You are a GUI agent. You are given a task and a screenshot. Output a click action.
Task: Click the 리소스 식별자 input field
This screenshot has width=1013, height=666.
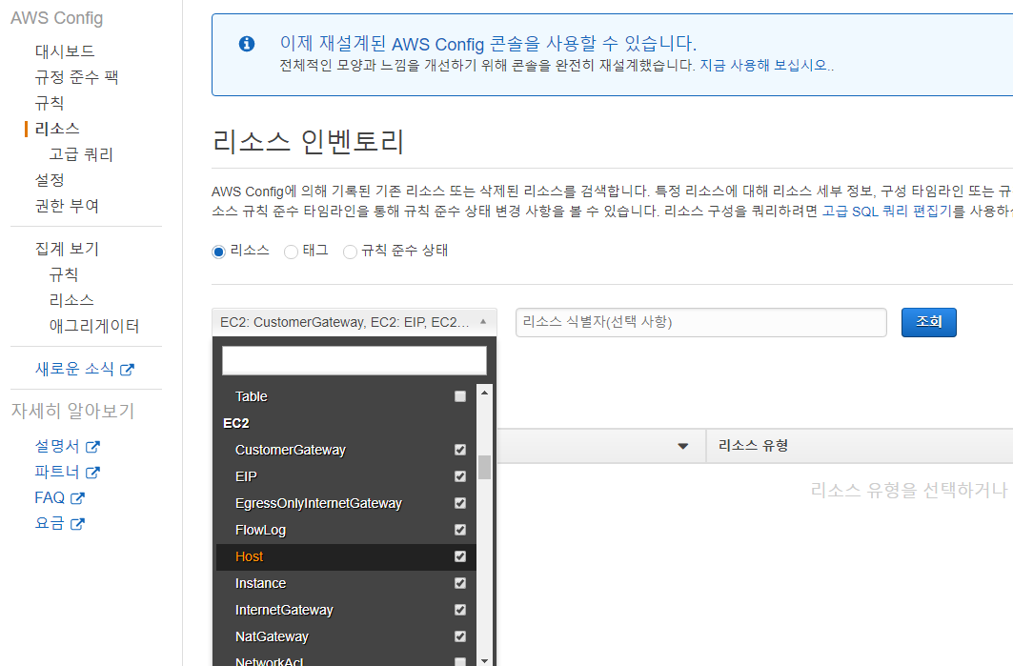point(701,322)
